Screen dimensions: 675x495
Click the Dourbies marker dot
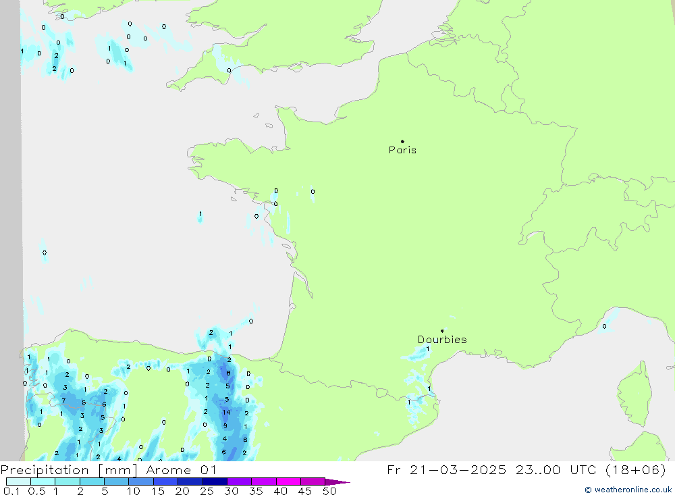click(x=442, y=331)
